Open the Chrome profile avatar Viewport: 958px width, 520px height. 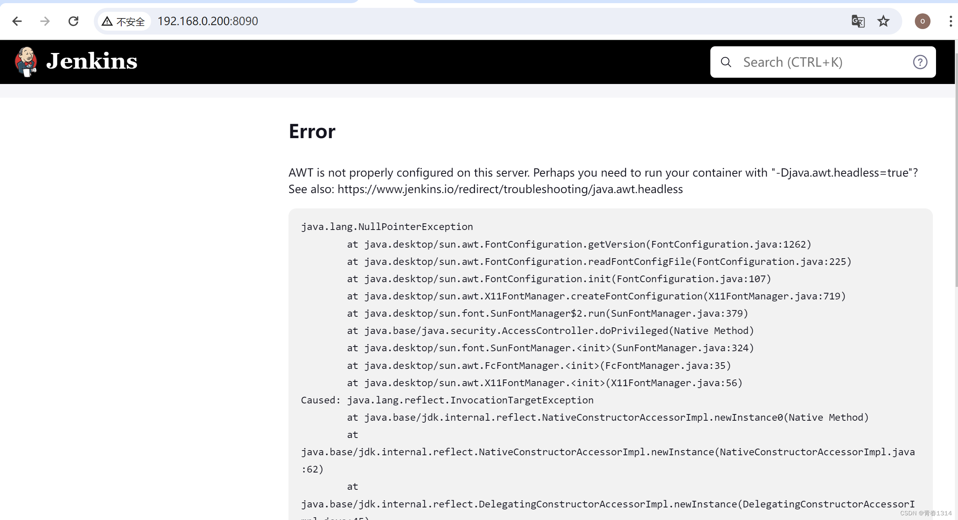tap(922, 21)
